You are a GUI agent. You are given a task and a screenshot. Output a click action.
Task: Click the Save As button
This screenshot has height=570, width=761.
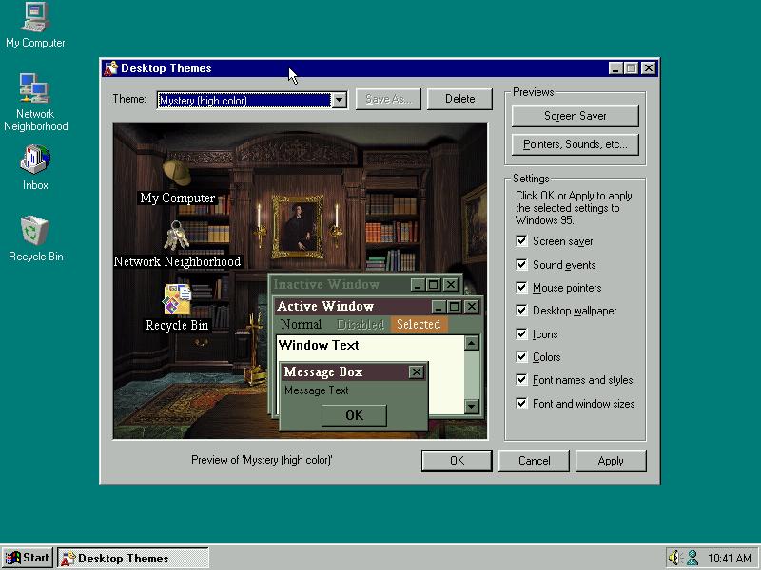pyautogui.click(x=388, y=99)
